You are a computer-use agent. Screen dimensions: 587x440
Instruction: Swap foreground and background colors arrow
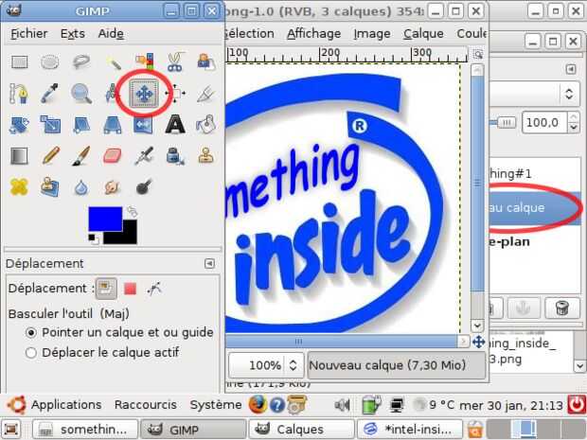(x=132, y=211)
